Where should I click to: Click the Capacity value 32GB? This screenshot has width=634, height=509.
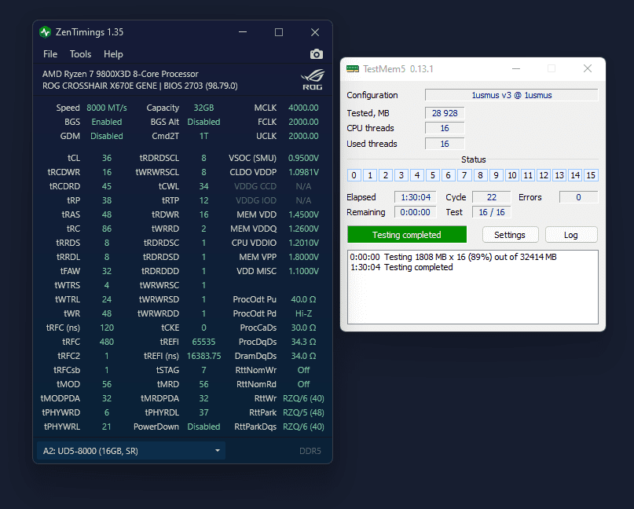[x=203, y=108]
